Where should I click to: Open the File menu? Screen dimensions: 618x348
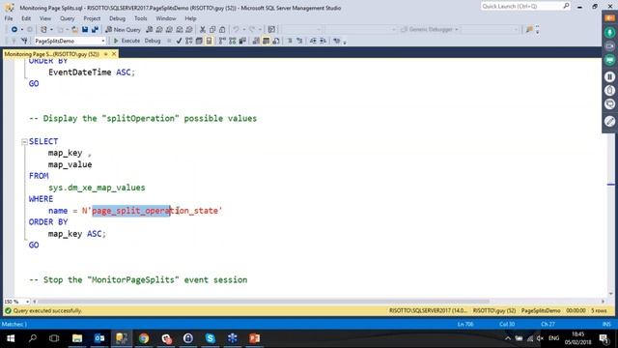point(9,18)
